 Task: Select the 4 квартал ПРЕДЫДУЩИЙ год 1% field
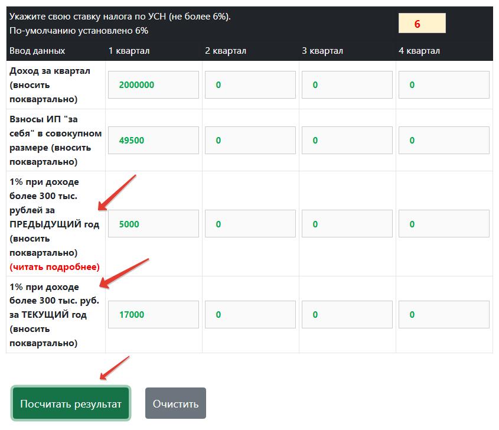pyautogui.click(x=444, y=224)
